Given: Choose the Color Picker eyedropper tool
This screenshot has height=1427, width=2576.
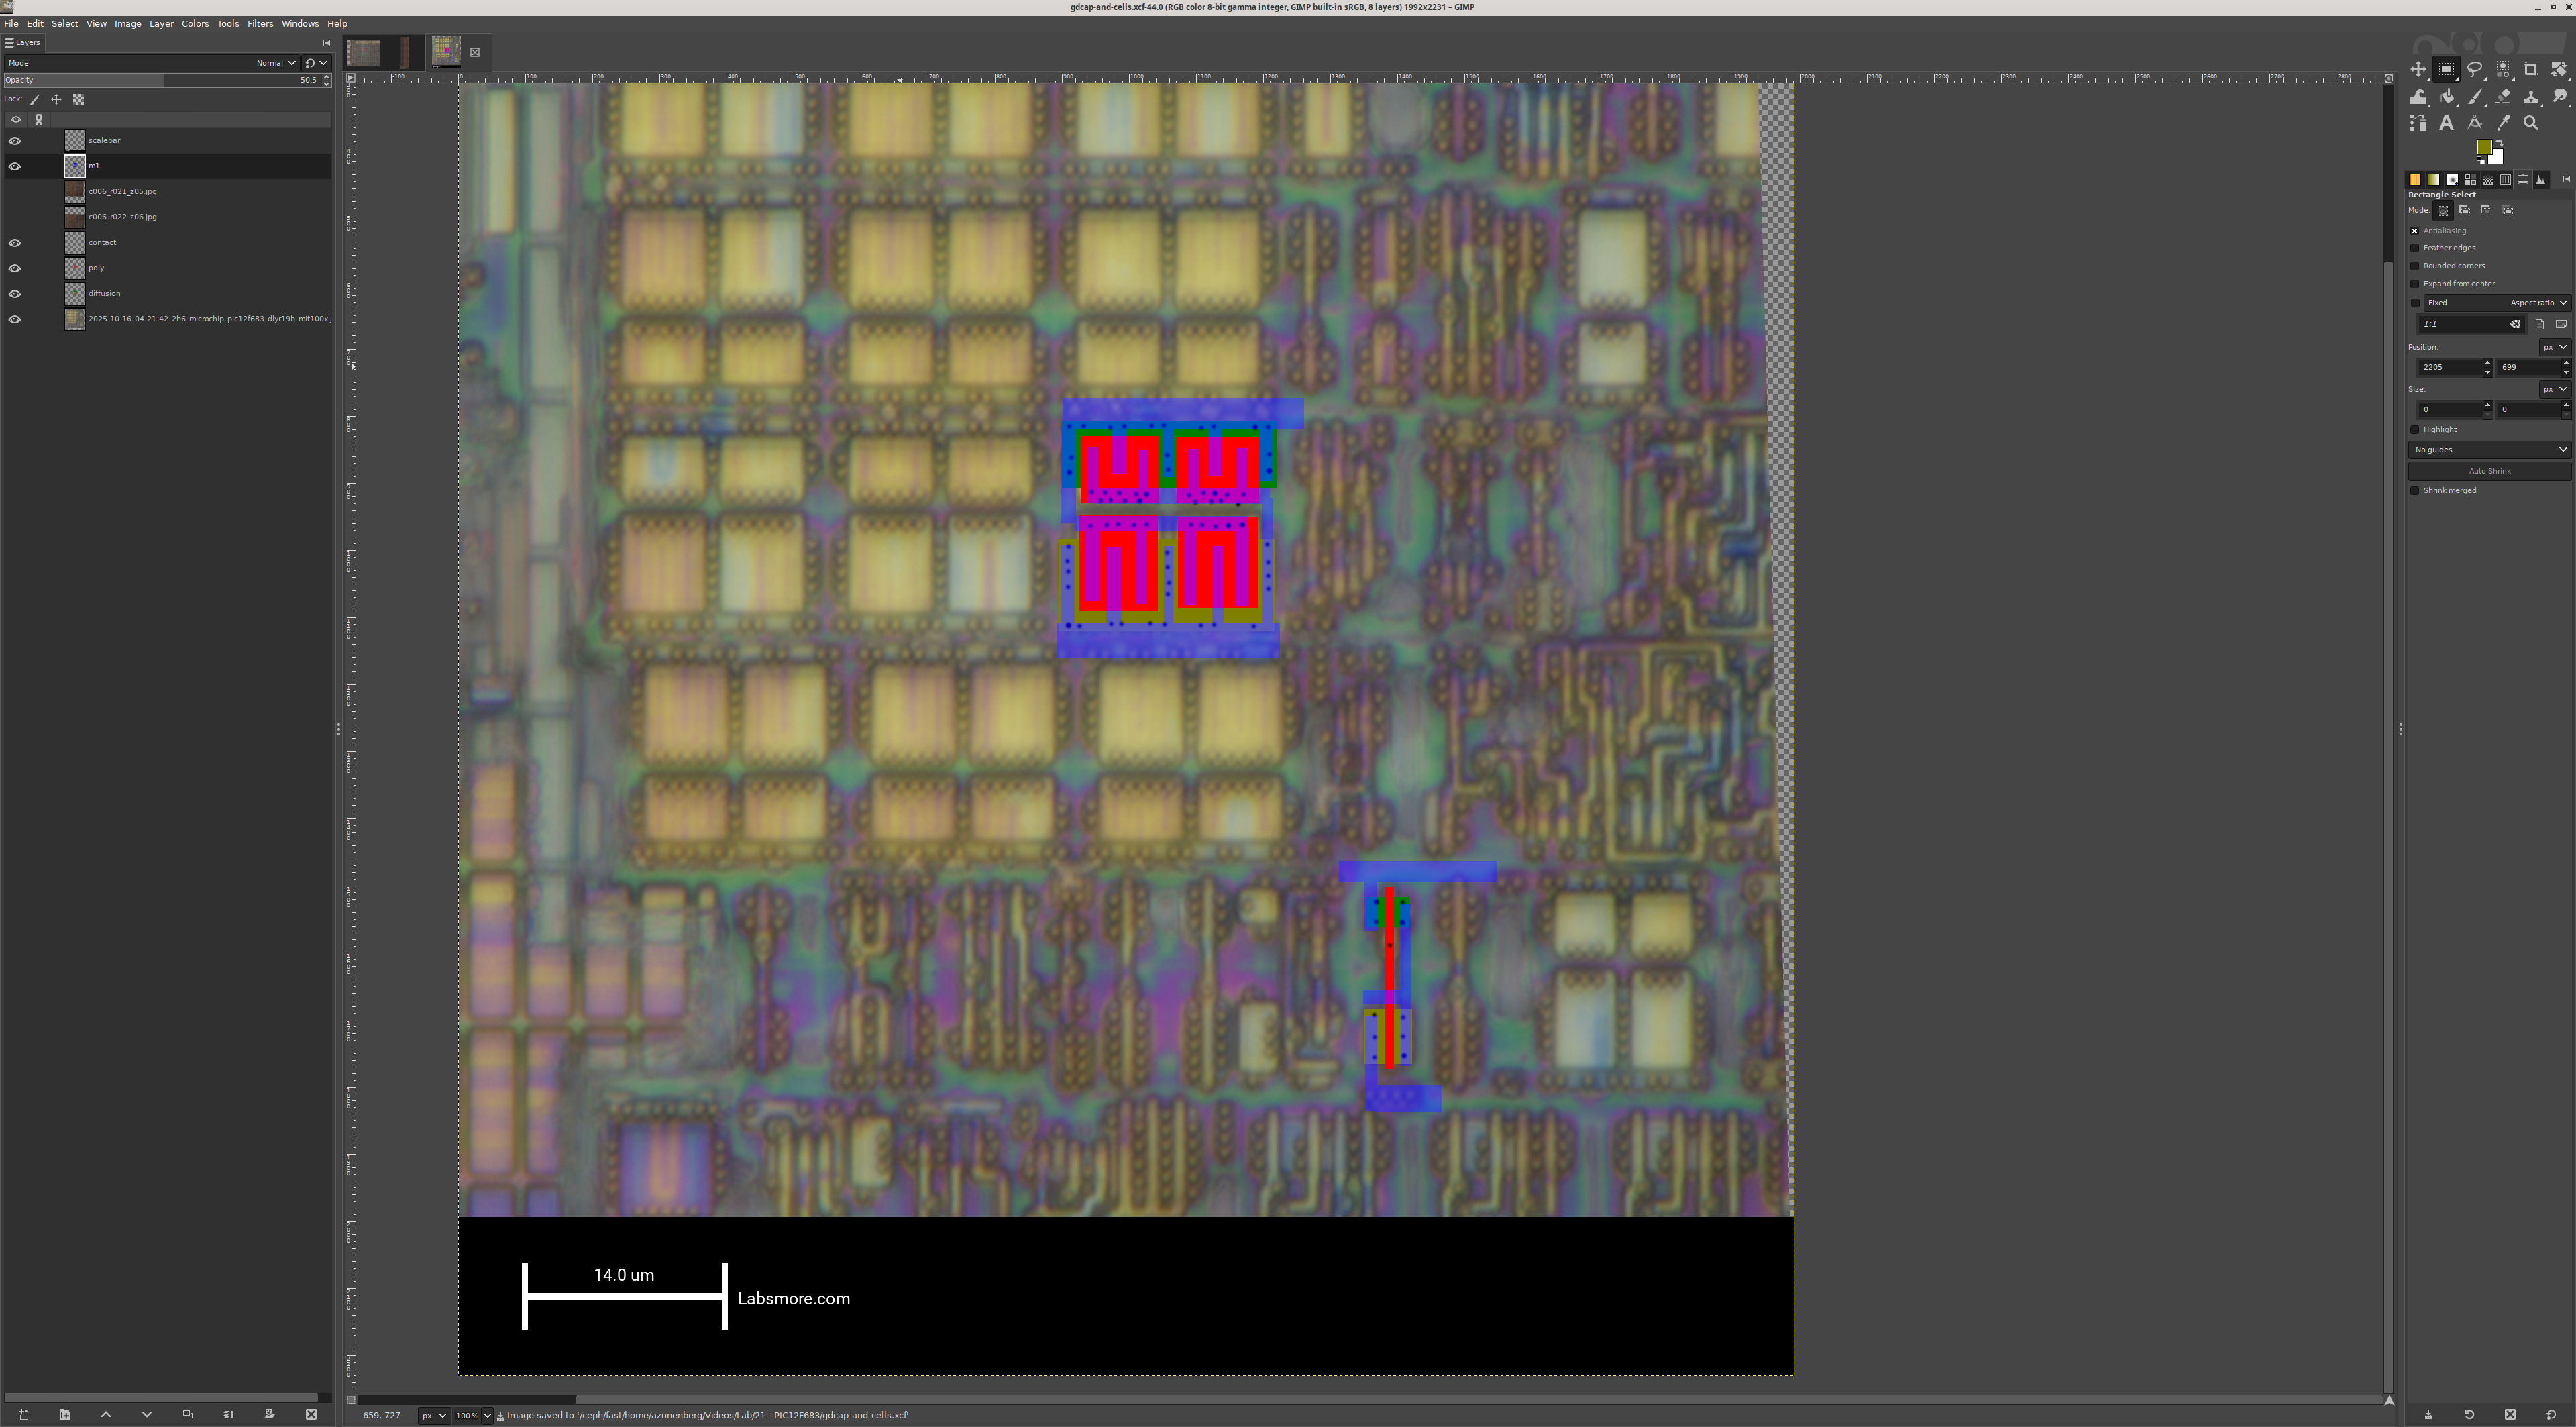Looking at the screenshot, I should 2503,123.
